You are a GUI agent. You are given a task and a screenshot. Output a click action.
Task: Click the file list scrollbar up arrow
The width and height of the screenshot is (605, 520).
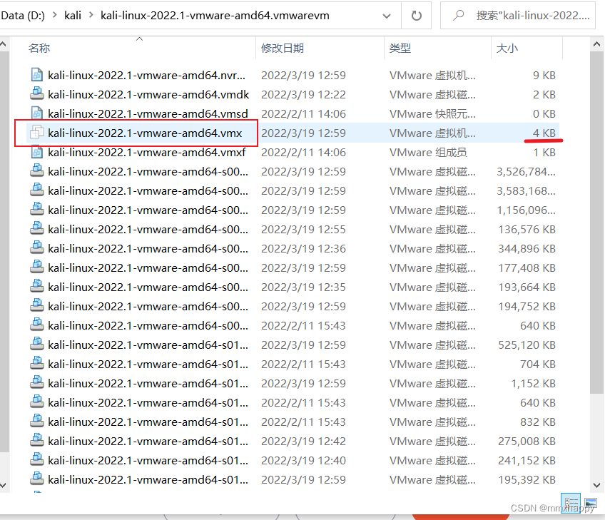596,44
